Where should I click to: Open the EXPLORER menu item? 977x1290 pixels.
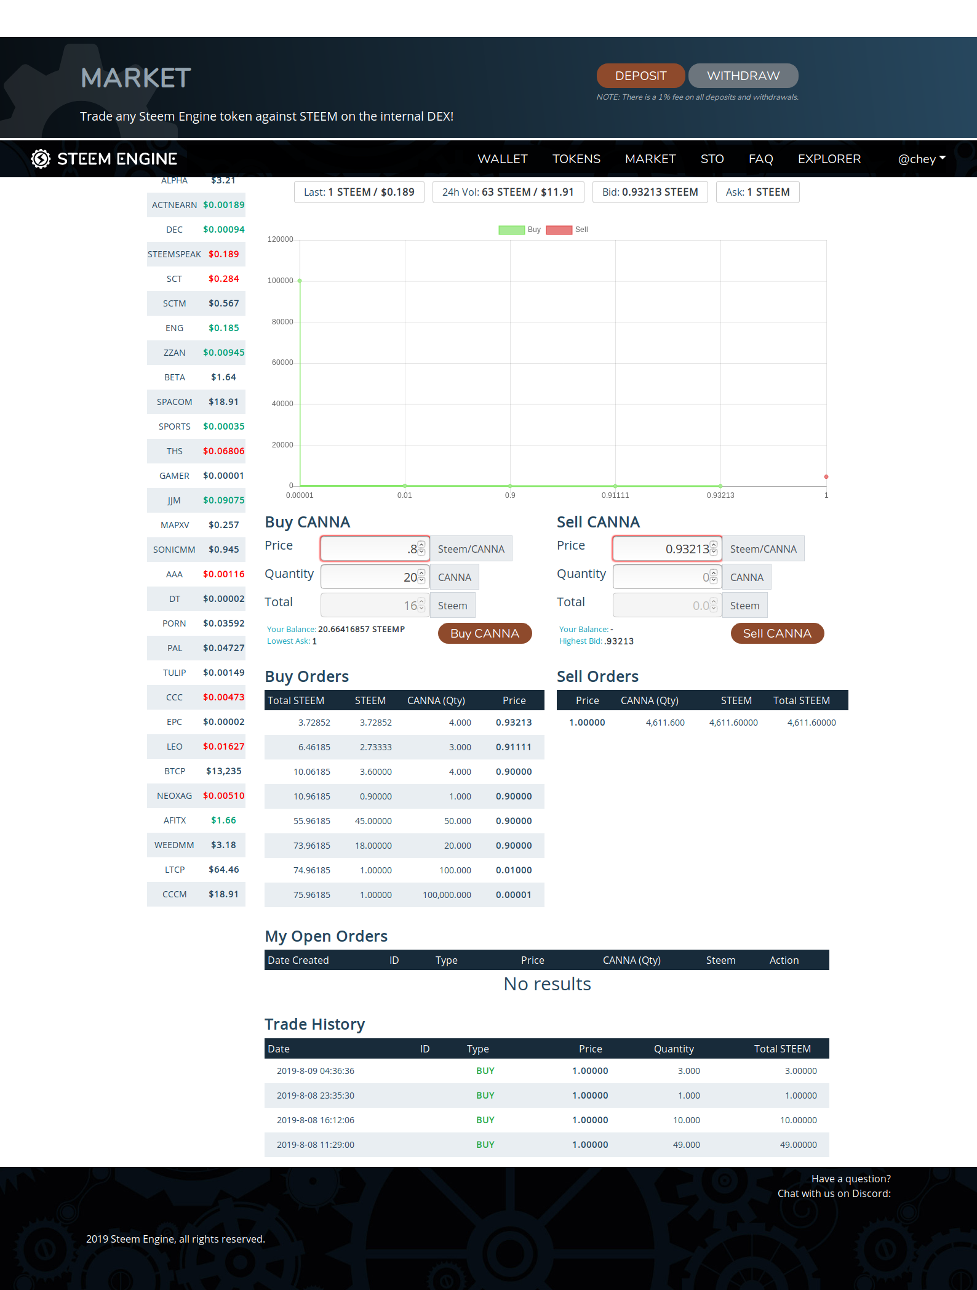click(829, 159)
